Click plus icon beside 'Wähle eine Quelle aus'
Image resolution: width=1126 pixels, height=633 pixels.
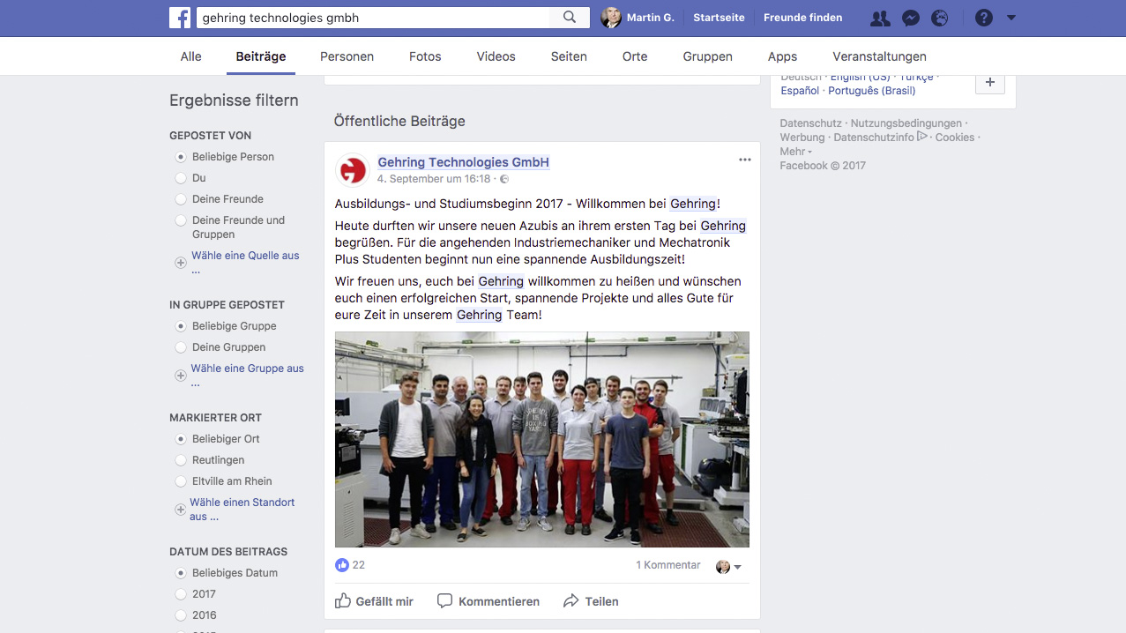[x=181, y=263]
